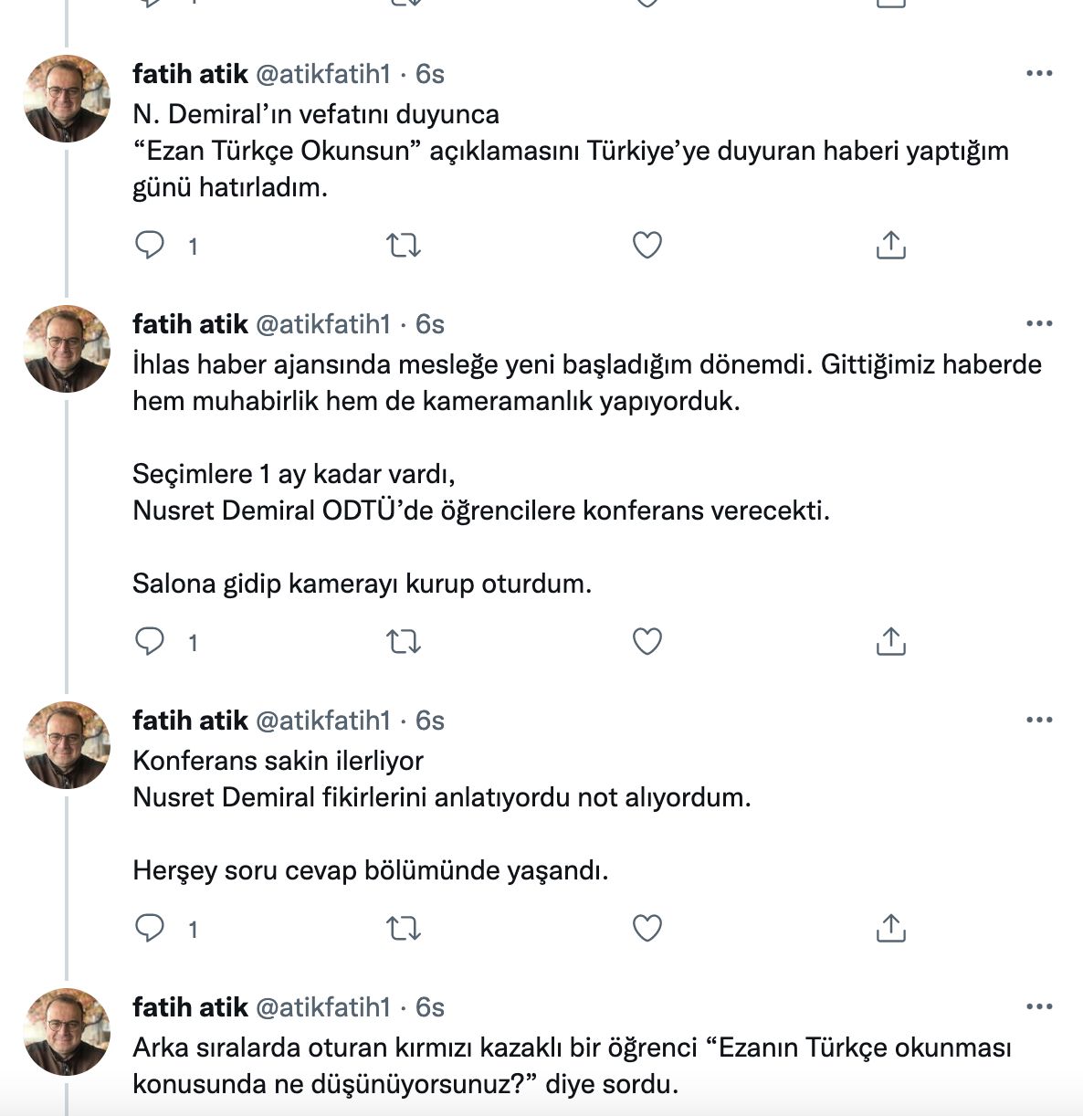
Task: Like the tweet starting 'Konferans sakin ilerliyor'
Action: tap(647, 930)
